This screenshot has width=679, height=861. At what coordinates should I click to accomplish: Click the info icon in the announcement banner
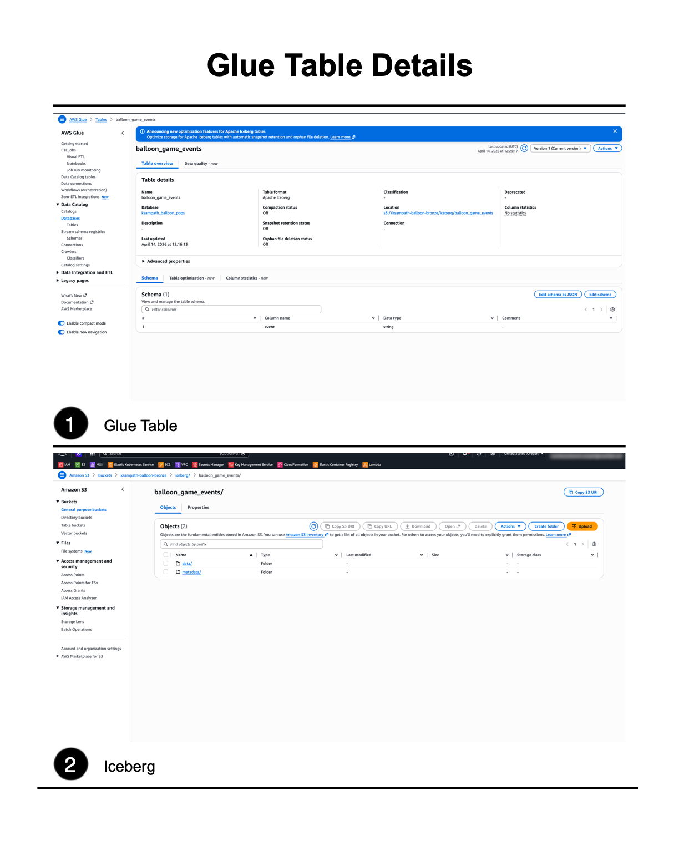tap(142, 131)
